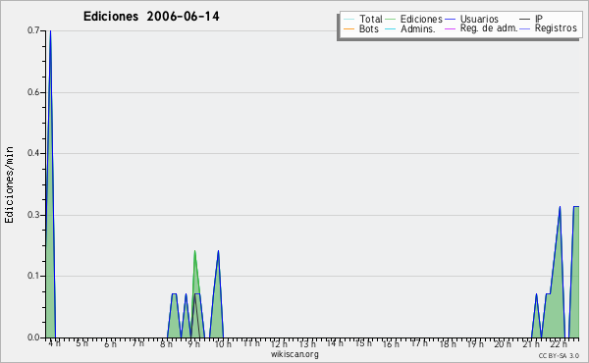Screen dimensions: 589x363
Task: Click the chart title 'Ediciones 2006-06-14'
Action: 151,17
